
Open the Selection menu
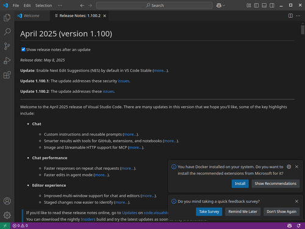coord(43,5)
